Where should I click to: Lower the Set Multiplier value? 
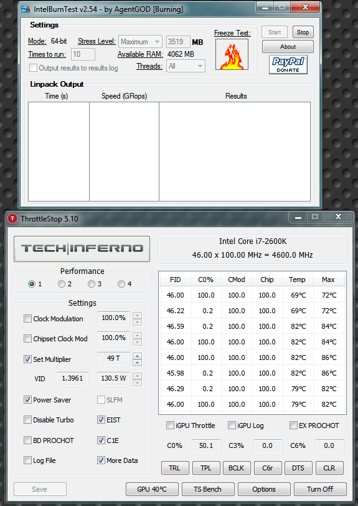click(137, 362)
